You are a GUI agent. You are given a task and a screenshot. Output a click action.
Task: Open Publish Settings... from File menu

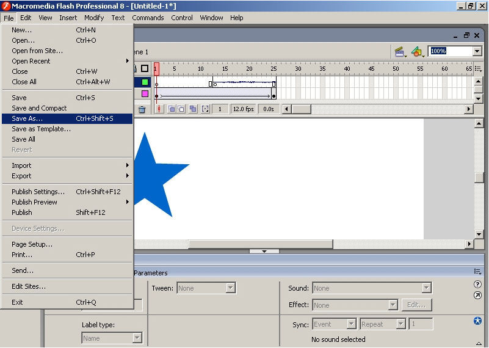click(67, 192)
